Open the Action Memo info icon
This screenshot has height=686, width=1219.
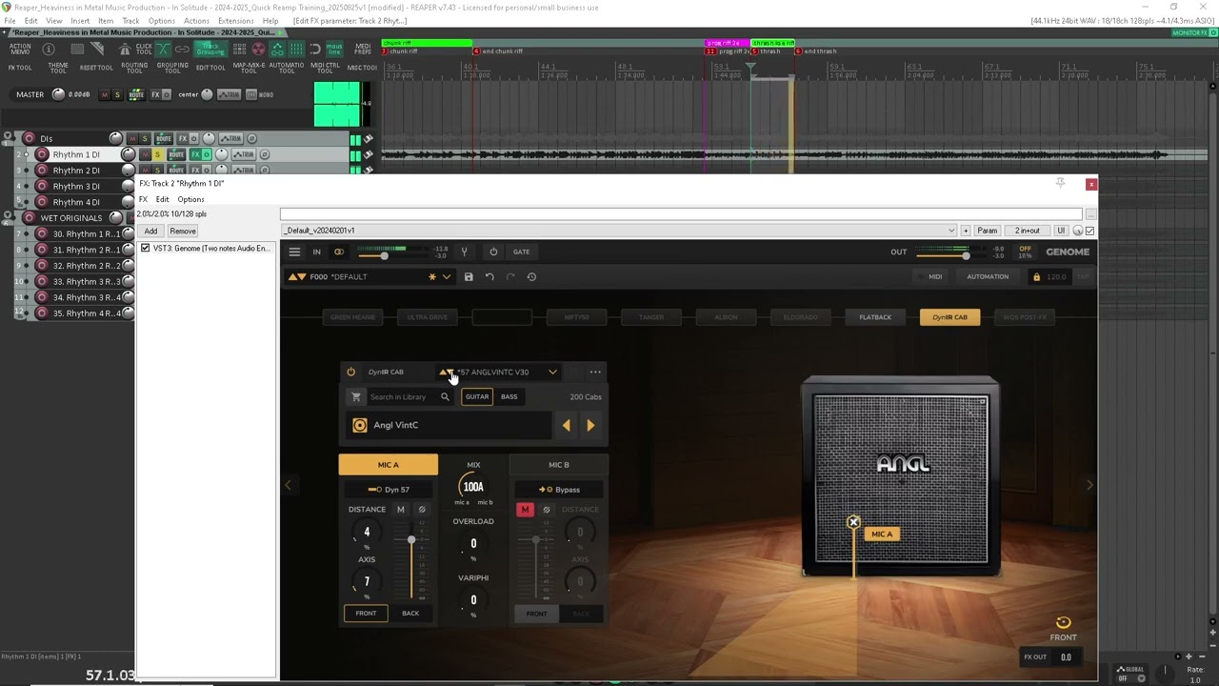pyautogui.click(x=49, y=50)
